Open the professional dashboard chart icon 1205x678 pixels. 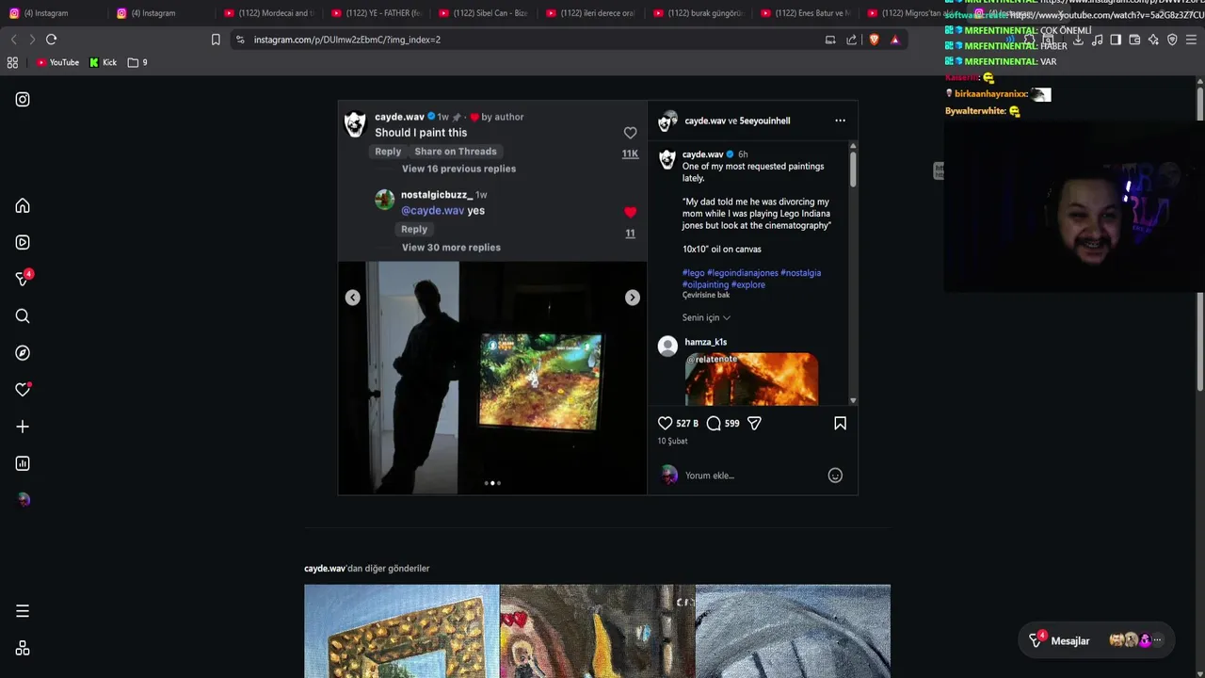click(23, 463)
